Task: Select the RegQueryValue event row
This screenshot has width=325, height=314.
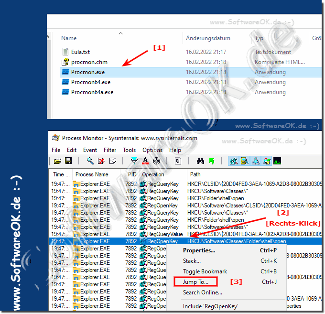Action: tap(185, 234)
